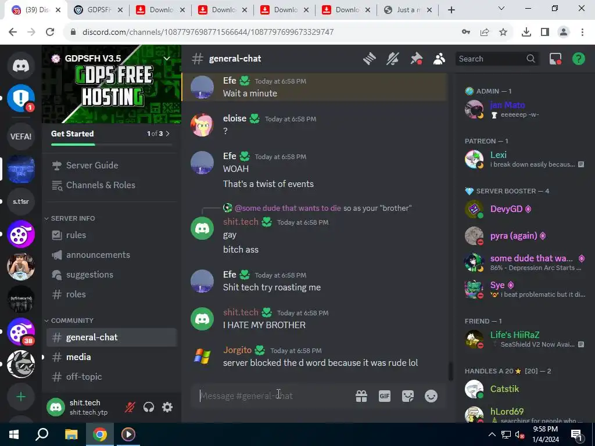Open Channels & Roles
This screenshot has height=446, width=595.
(x=112, y=185)
